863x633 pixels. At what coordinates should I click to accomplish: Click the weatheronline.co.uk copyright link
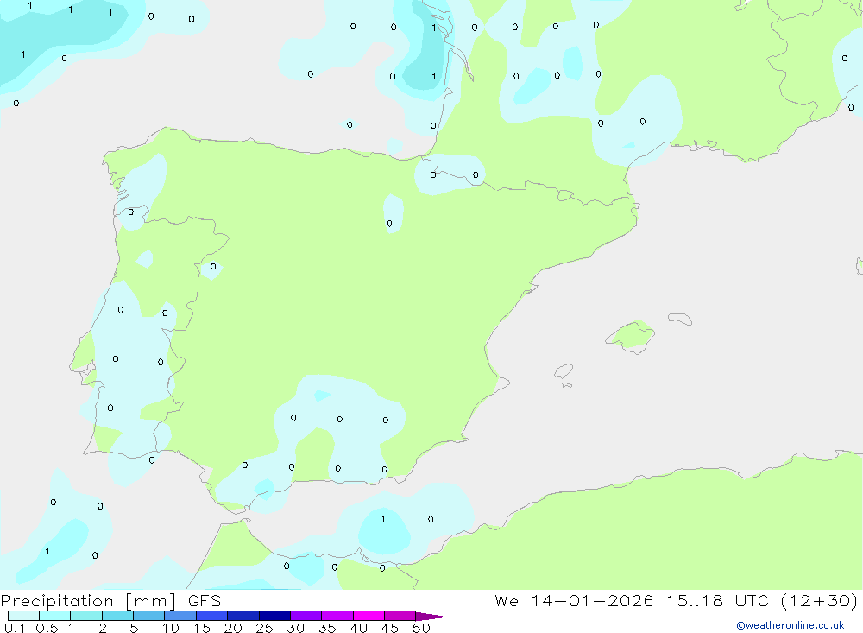tap(790, 625)
